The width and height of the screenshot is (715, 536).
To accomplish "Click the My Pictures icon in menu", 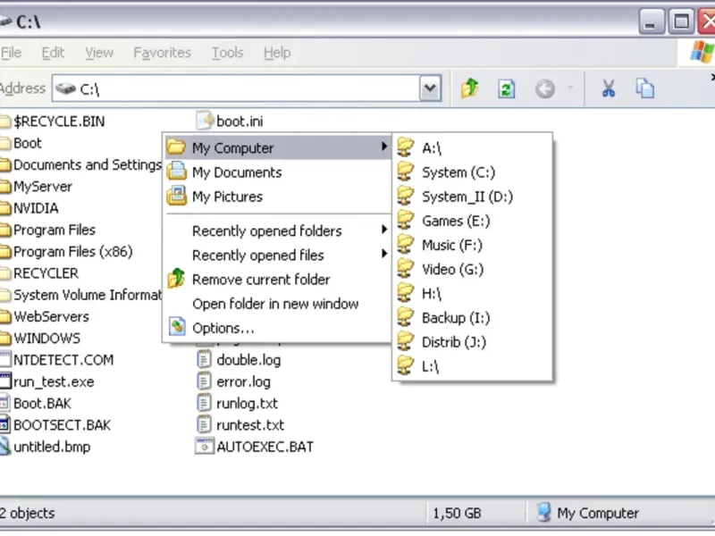I will [176, 196].
